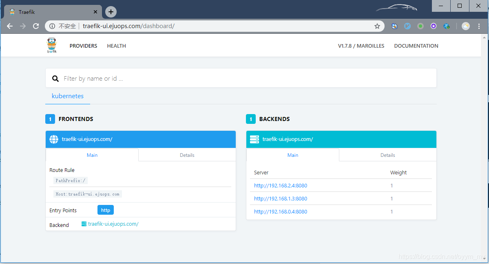The height and width of the screenshot is (264, 489).
Task: Click the FRONTENDS section heading
Action: tap(76, 119)
